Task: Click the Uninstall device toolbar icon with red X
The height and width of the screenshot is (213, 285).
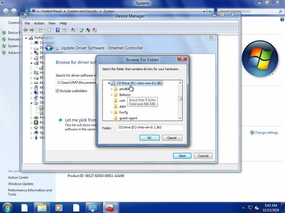Action: [x=88, y=30]
